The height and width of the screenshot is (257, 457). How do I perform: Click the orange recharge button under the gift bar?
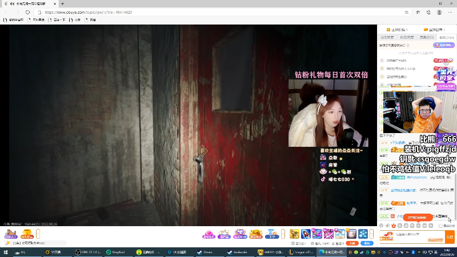click(x=352, y=243)
